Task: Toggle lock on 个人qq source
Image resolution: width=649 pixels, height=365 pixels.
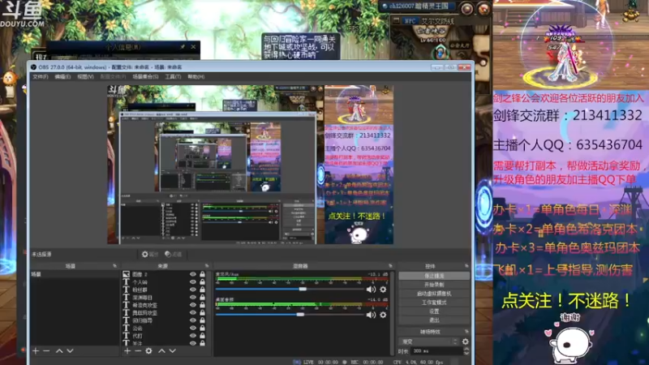Action: [x=202, y=281]
